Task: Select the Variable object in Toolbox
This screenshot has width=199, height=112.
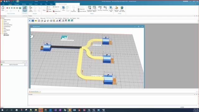Action: coord(36,21)
